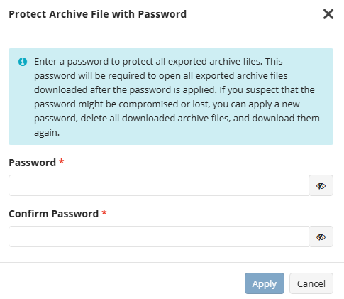Click the Confirm Password field label

53,214
